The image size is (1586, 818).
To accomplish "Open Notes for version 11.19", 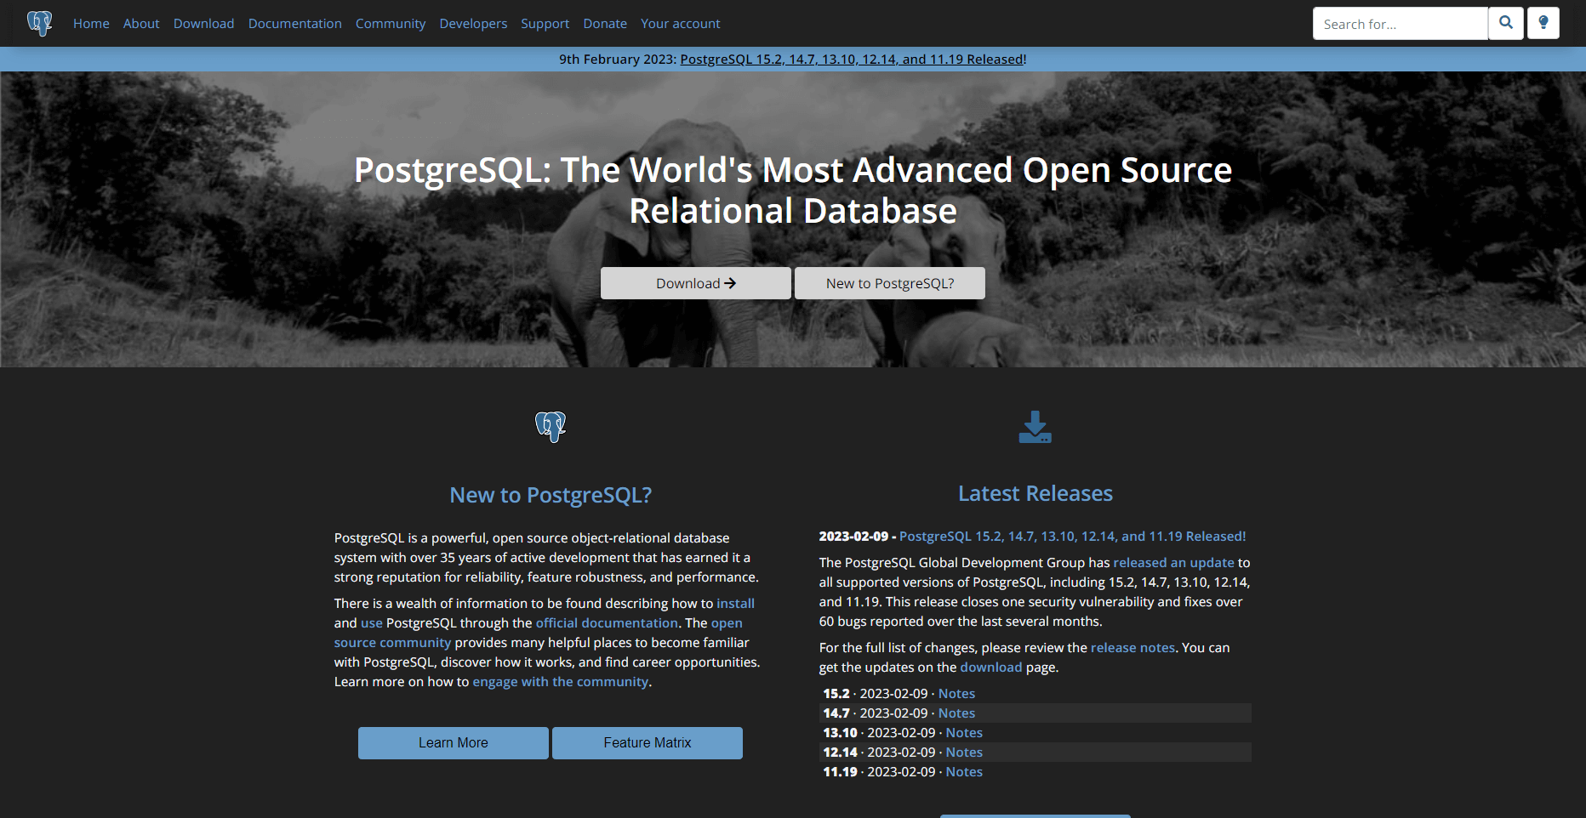I will pyautogui.click(x=964, y=772).
